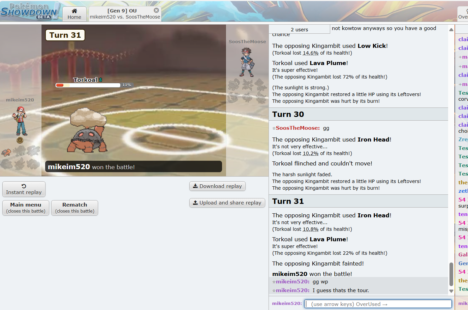Click Download replay
Screen dimensions: 468x310
[217, 186]
